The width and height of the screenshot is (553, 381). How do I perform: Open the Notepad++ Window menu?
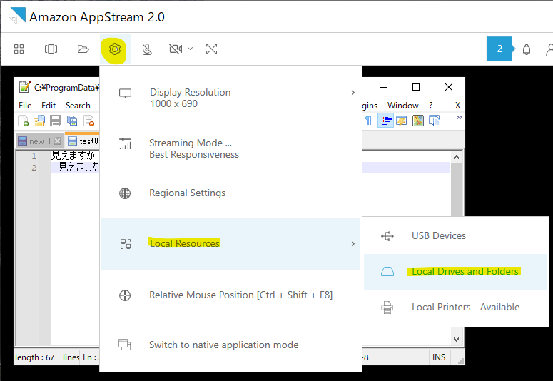(402, 106)
